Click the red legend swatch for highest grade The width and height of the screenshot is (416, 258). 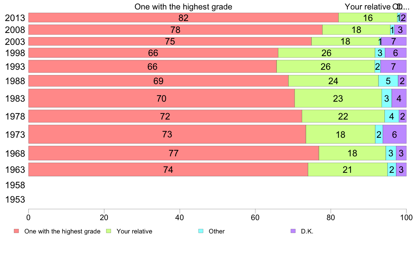click(x=16, y=231)
